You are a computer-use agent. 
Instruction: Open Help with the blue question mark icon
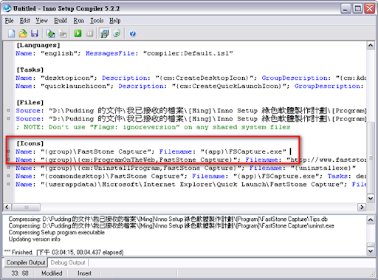coord(132,33)
